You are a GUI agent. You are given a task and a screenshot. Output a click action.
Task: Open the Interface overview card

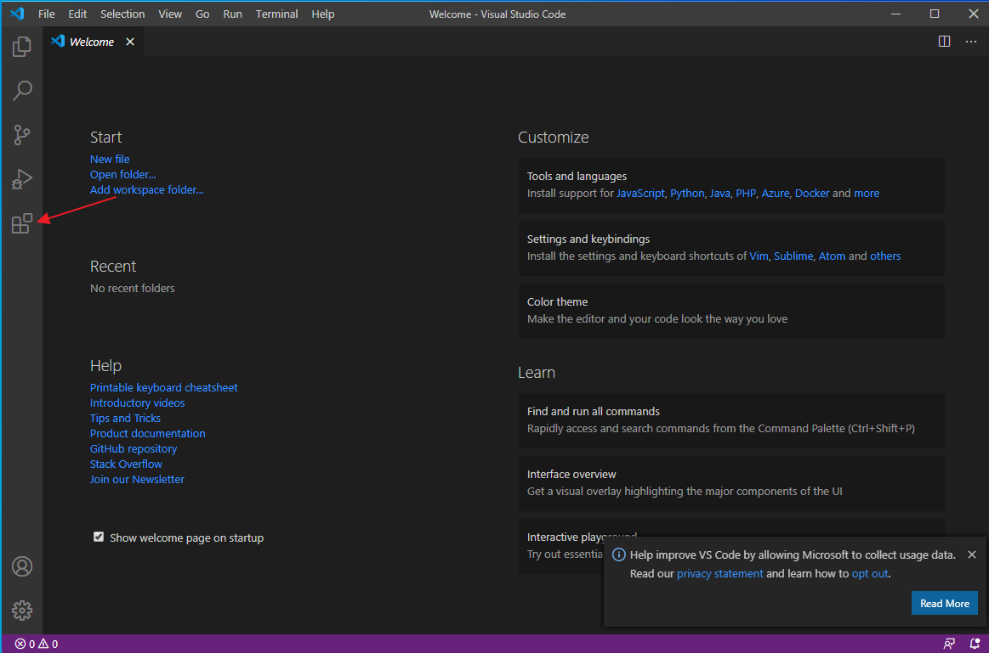pyautogui.click(x=731, y=484)
